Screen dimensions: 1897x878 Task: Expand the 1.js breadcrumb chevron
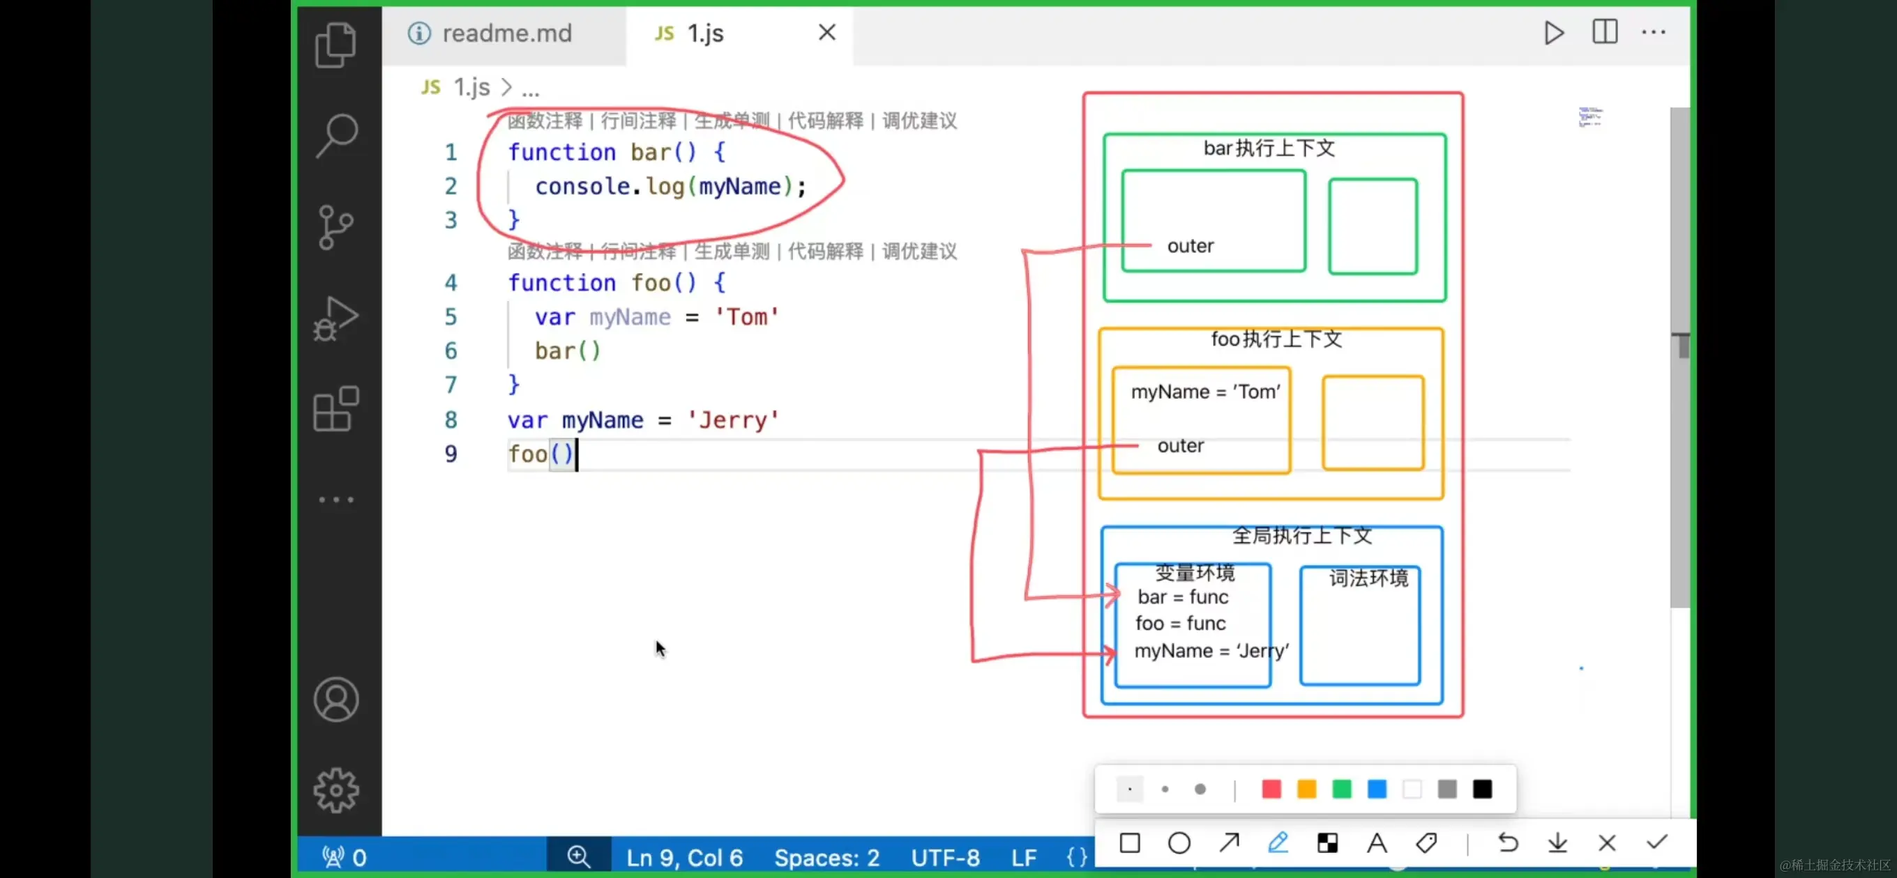click(x=506, y=88)
